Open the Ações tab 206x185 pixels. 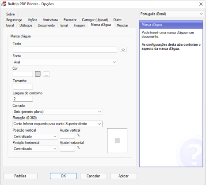point(32,20)
